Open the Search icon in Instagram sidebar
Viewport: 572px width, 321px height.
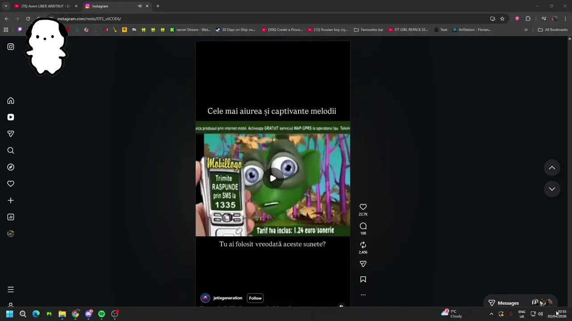[11, 151]
